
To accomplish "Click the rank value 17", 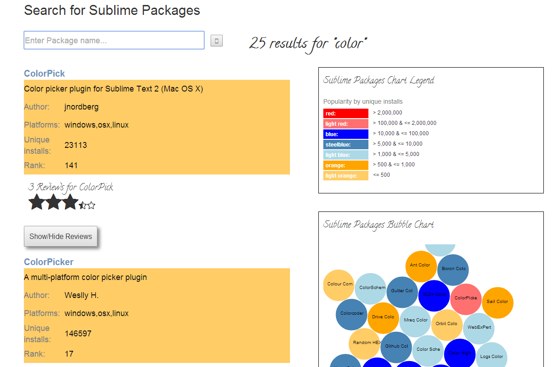I will tap(69, 354).
